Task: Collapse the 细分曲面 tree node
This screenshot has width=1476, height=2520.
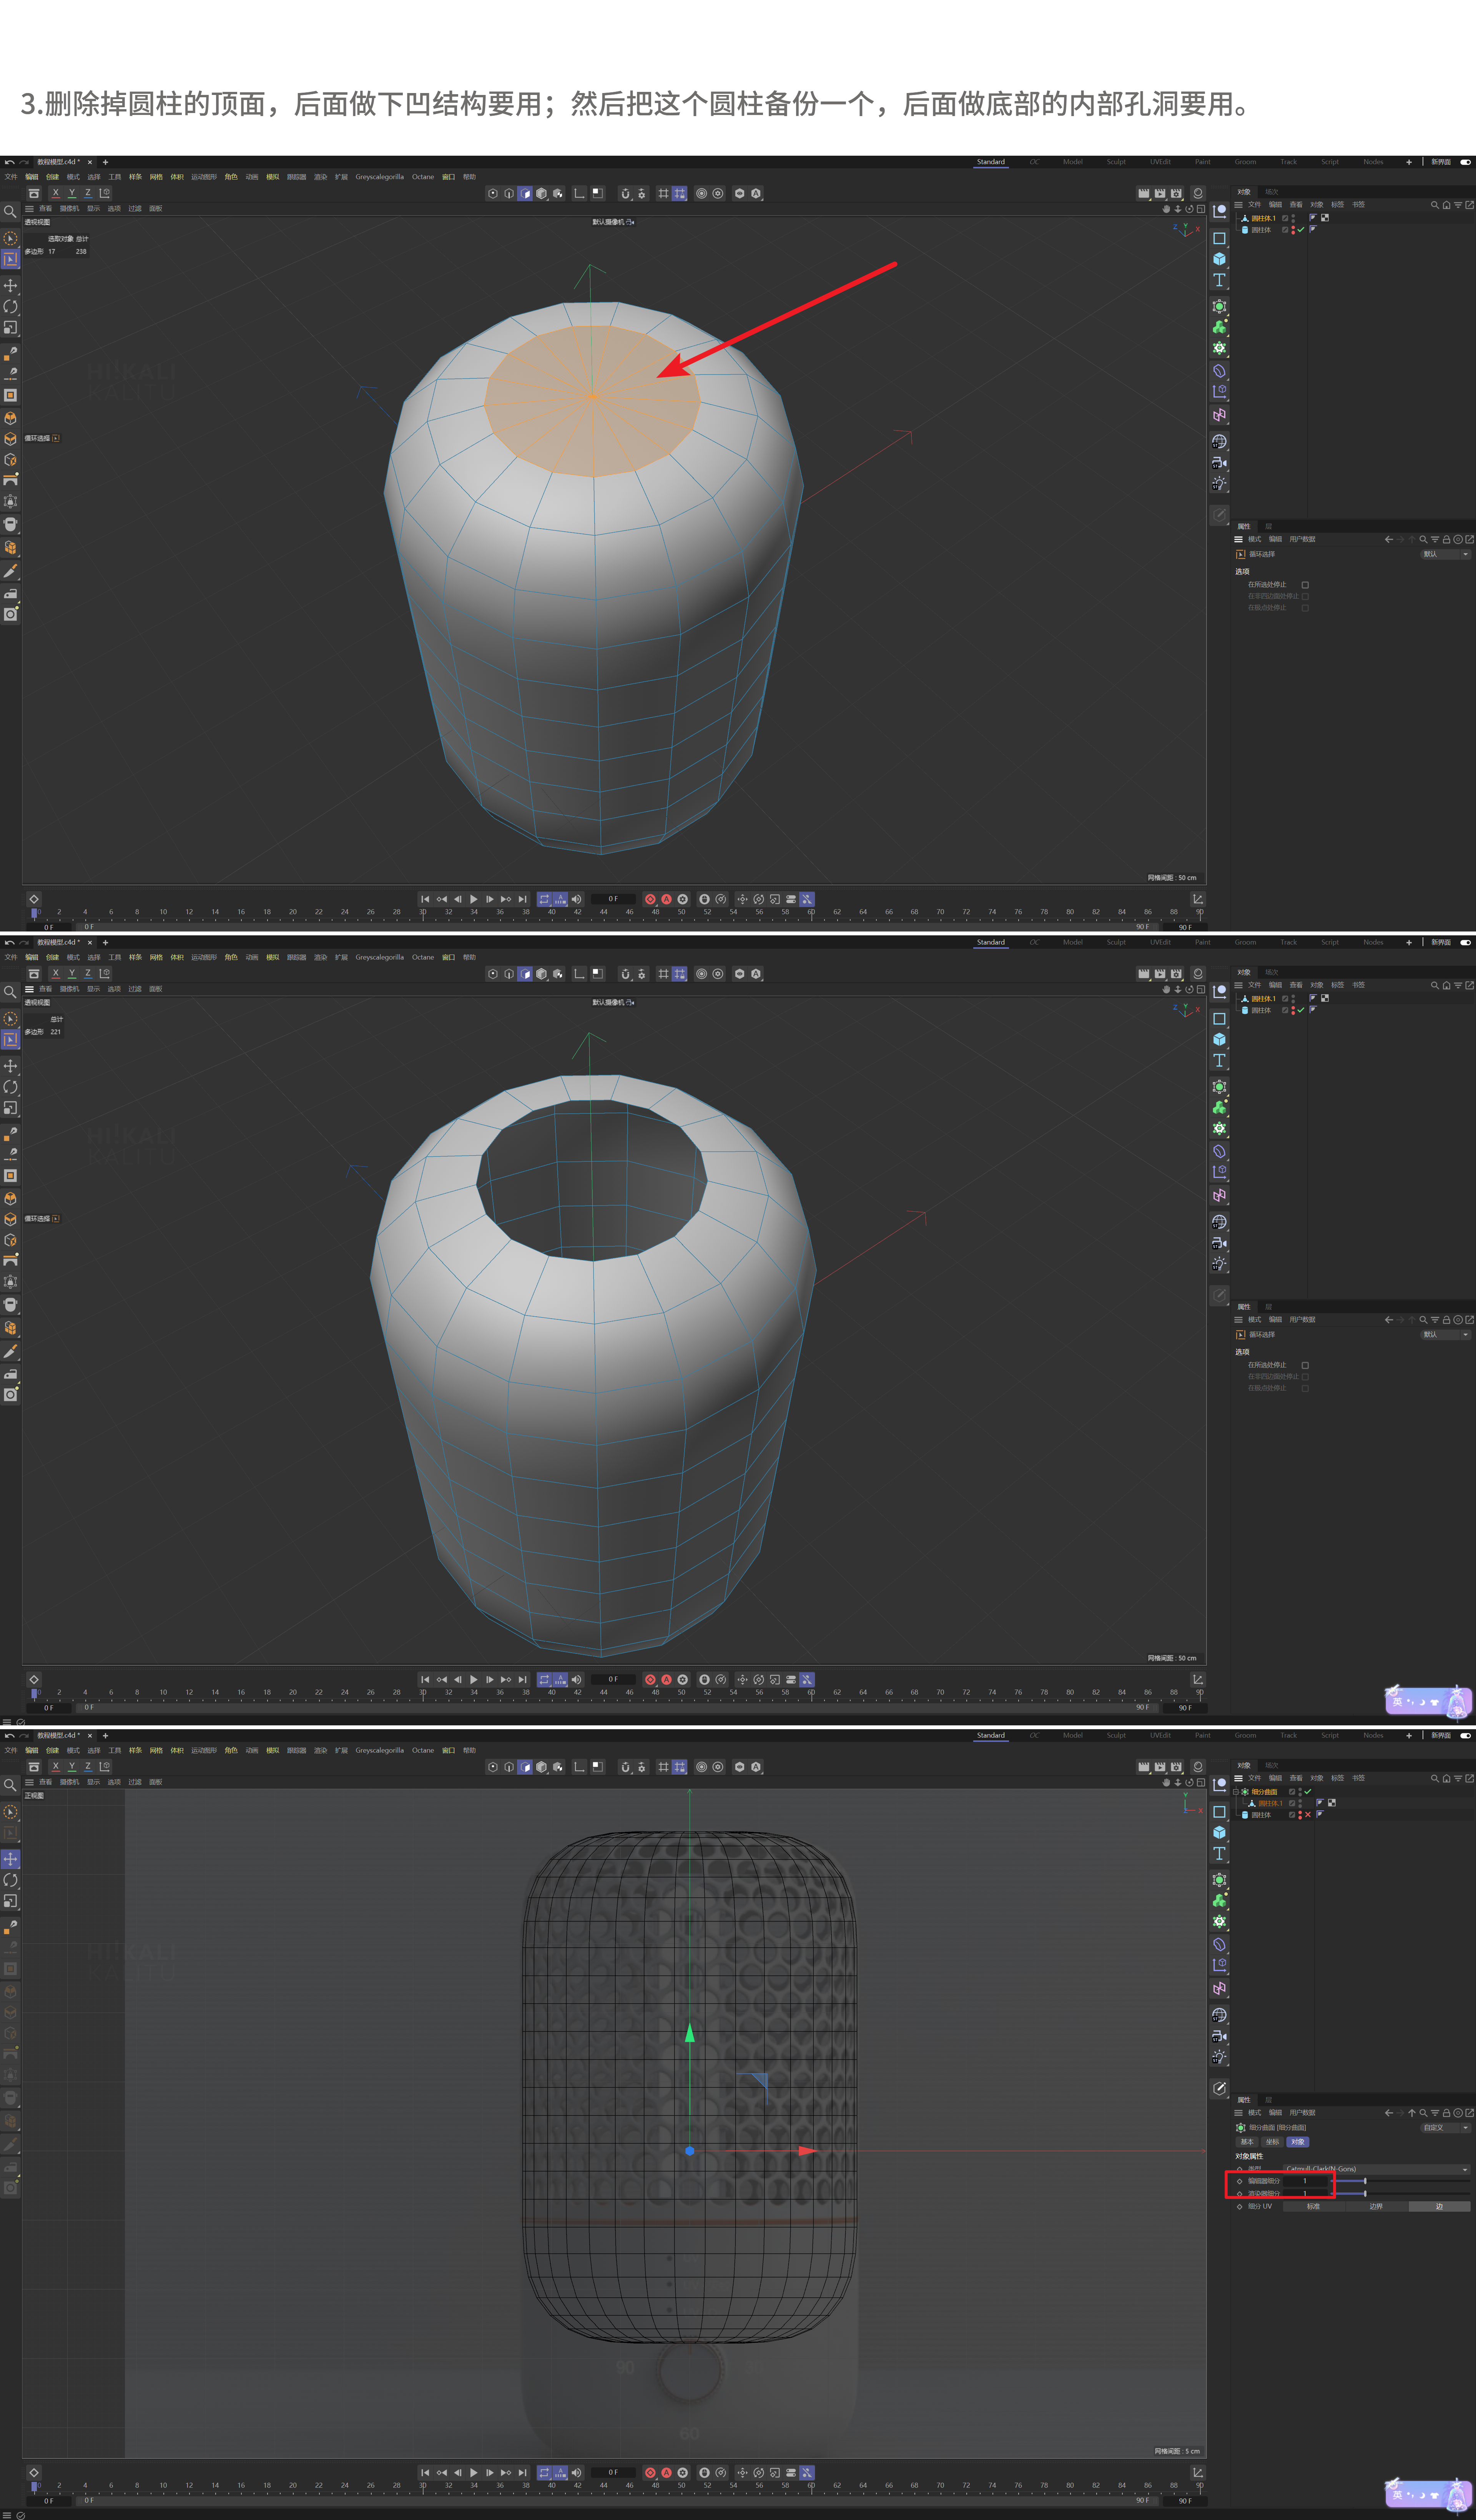Action: pyautogui.click(x=1236, y=1791)
